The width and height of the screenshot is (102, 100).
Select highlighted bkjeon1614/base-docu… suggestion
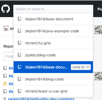click(53, 67)
